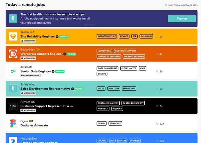Click the CUSTOMER SUCCESS tag
Viewport: 201px width, 143px height.
point(108,103)
